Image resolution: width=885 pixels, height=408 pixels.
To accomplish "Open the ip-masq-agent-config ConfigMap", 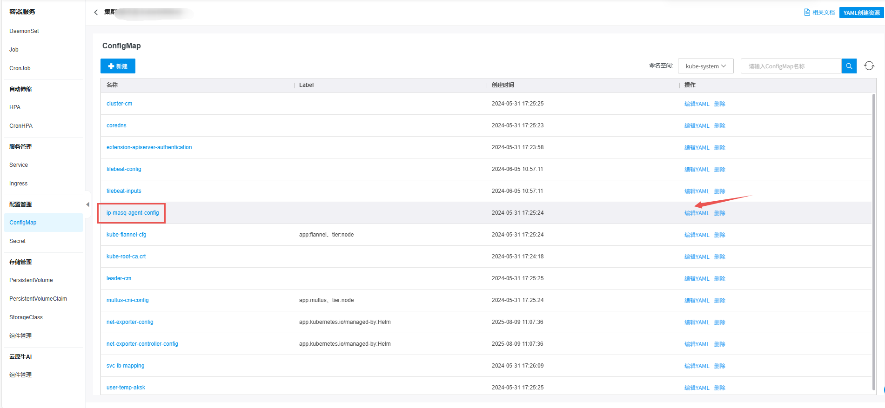I will pos(133,213).
